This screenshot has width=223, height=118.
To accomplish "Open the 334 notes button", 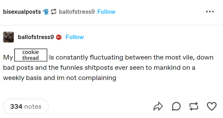I will (26, 106).
